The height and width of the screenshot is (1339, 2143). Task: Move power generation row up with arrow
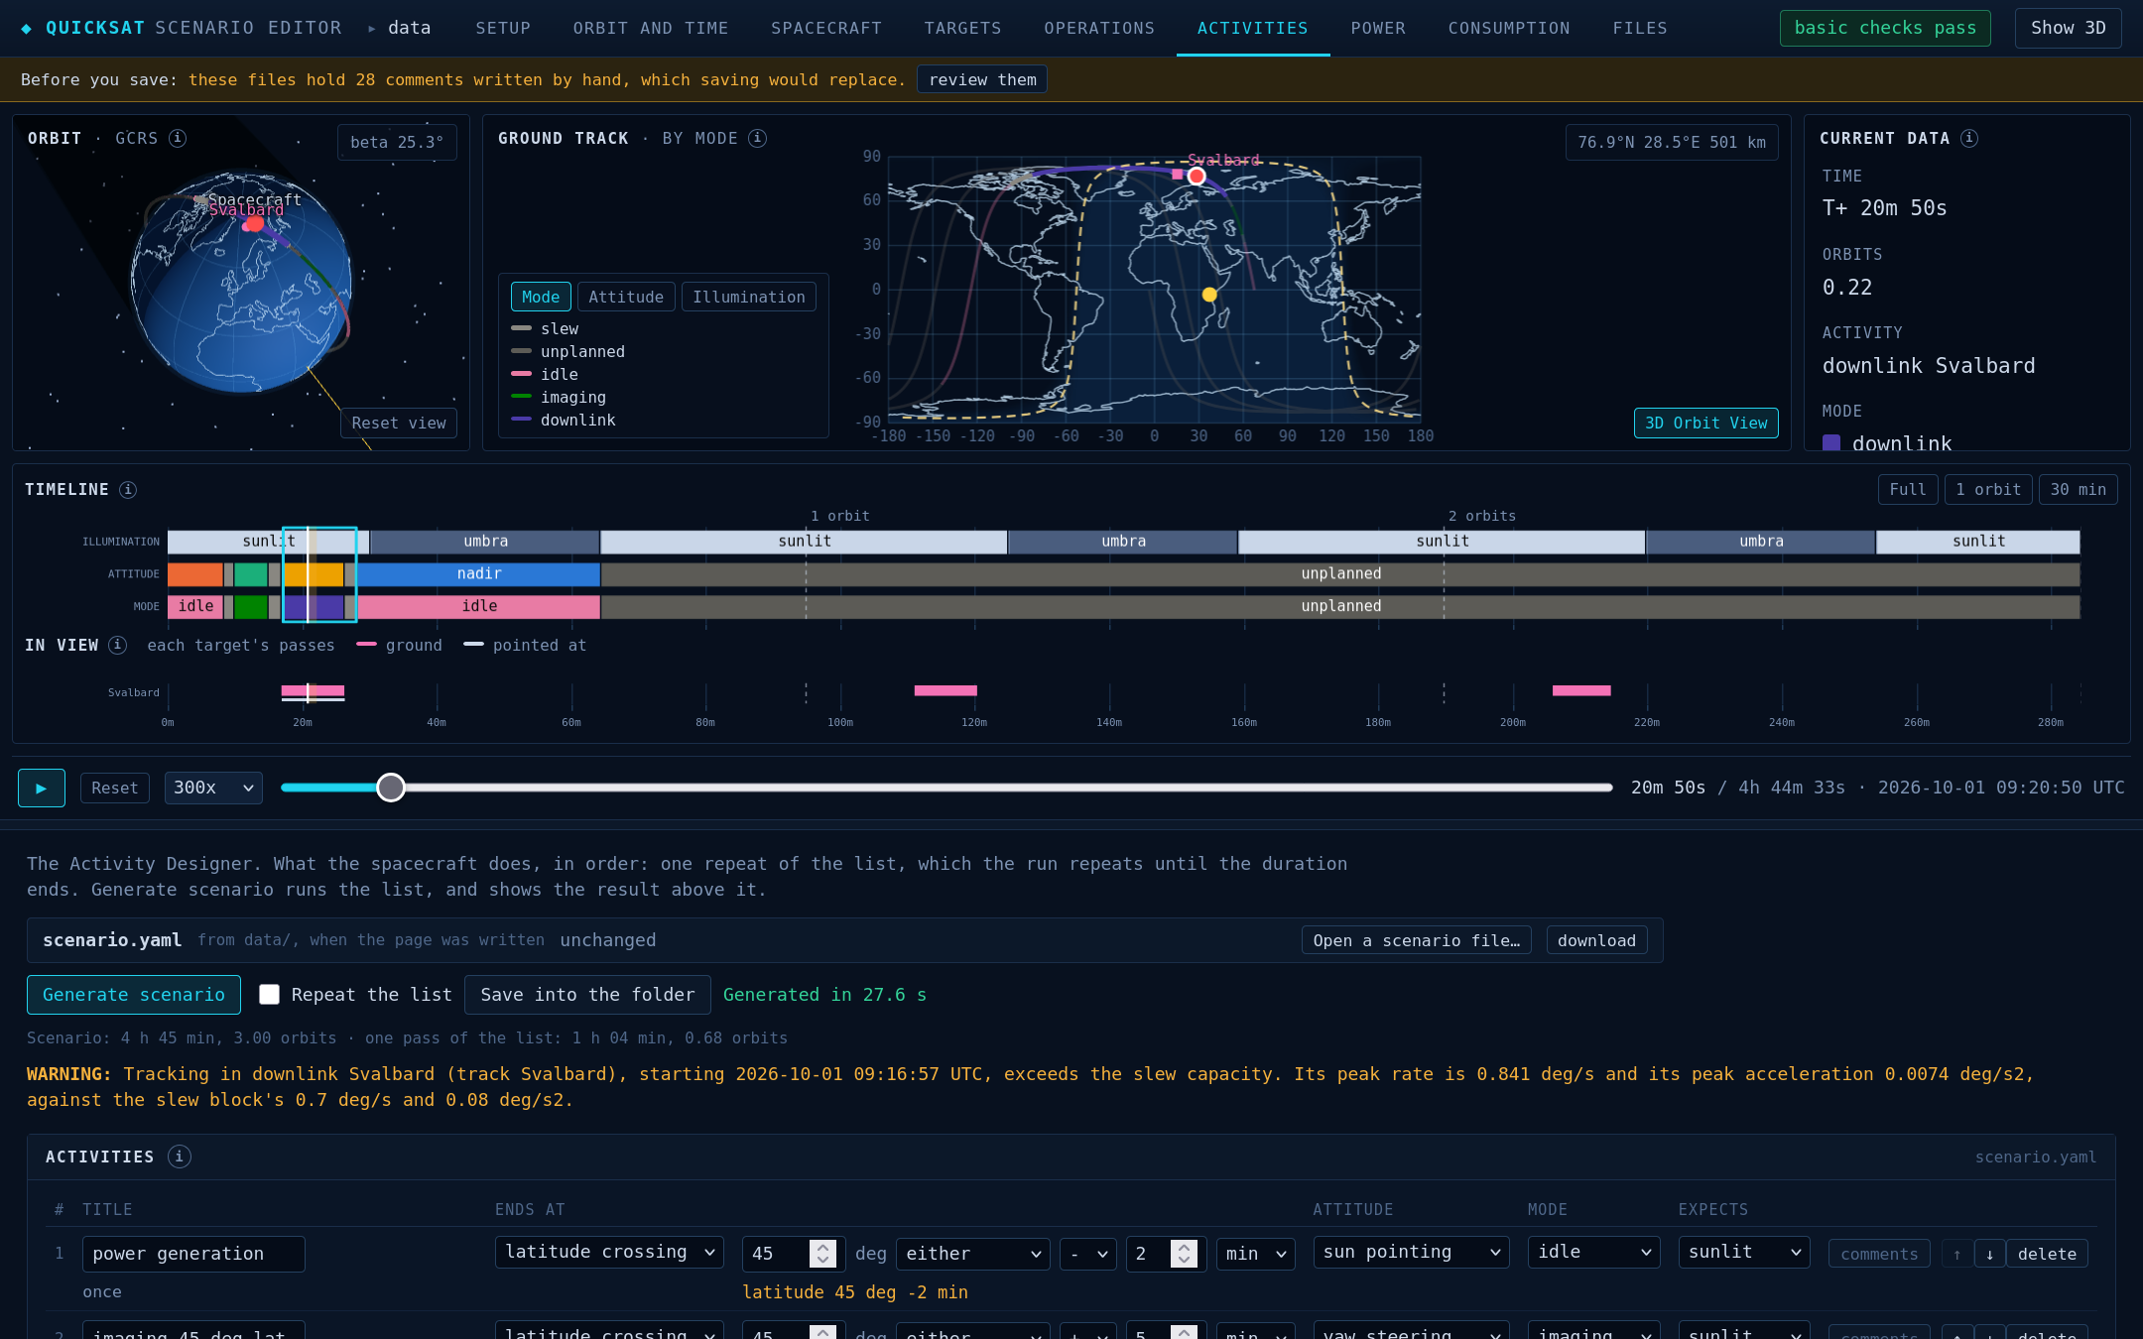pos(1956,1254)
